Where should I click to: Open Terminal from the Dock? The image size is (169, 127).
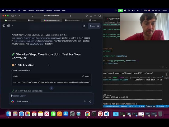pyautogui.click(x=94, y=114)
